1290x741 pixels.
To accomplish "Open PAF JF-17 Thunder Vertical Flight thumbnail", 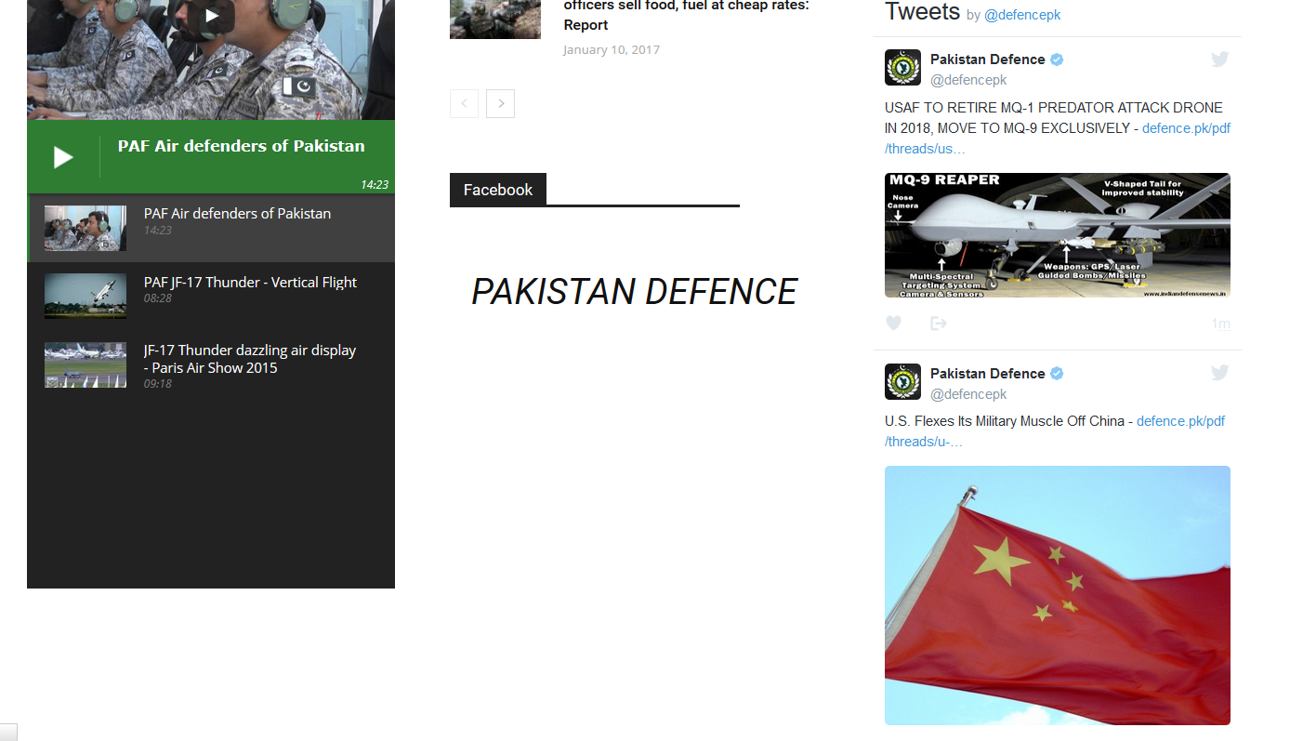I will tap(86, 297).
